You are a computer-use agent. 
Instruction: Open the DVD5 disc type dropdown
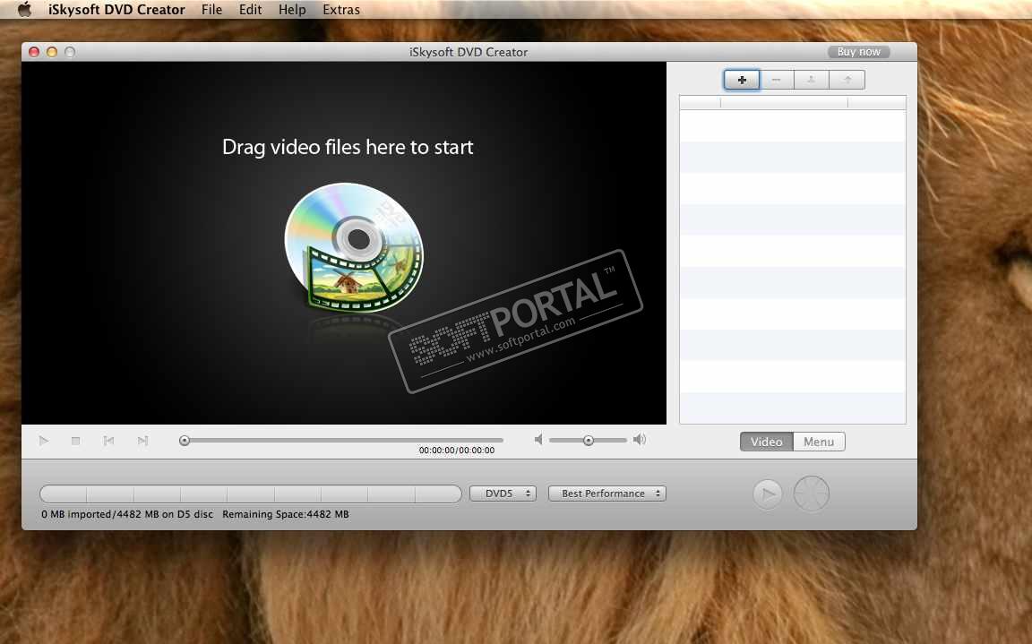503,494
